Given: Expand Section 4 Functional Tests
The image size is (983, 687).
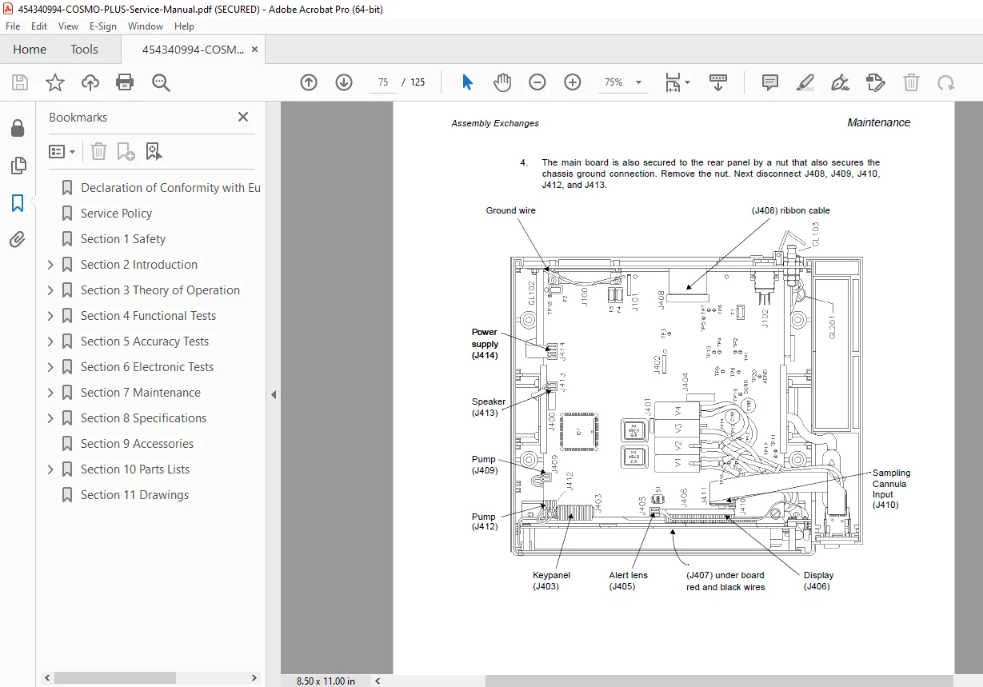Looking at the screenshot, I should 50,316.
